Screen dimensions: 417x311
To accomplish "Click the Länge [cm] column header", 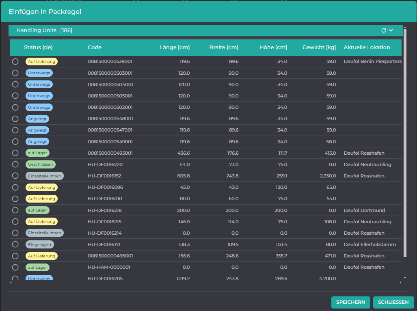I will (x=175, y=48).
